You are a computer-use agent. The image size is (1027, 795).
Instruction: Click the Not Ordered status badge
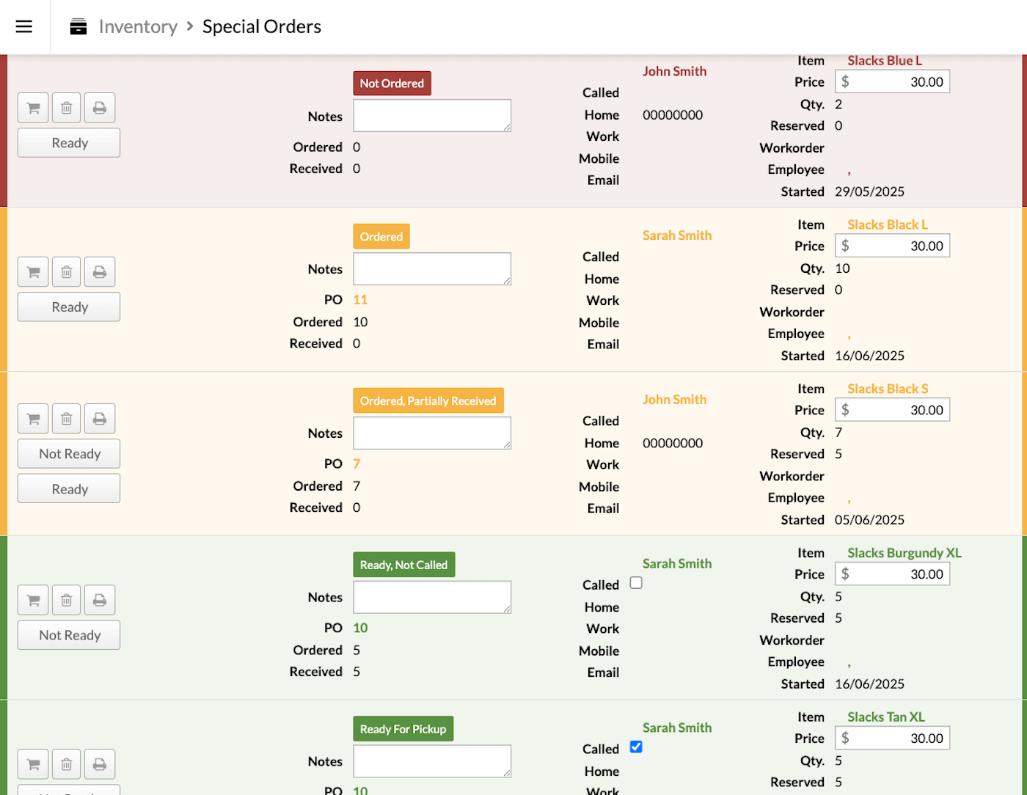pos(392,84)
